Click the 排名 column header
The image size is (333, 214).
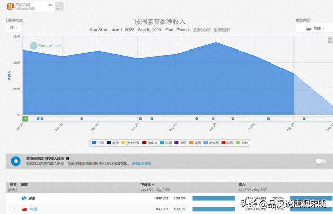pos(13,184)
